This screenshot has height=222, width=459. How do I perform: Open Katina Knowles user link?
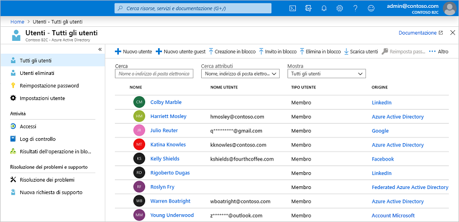(168, 144)
